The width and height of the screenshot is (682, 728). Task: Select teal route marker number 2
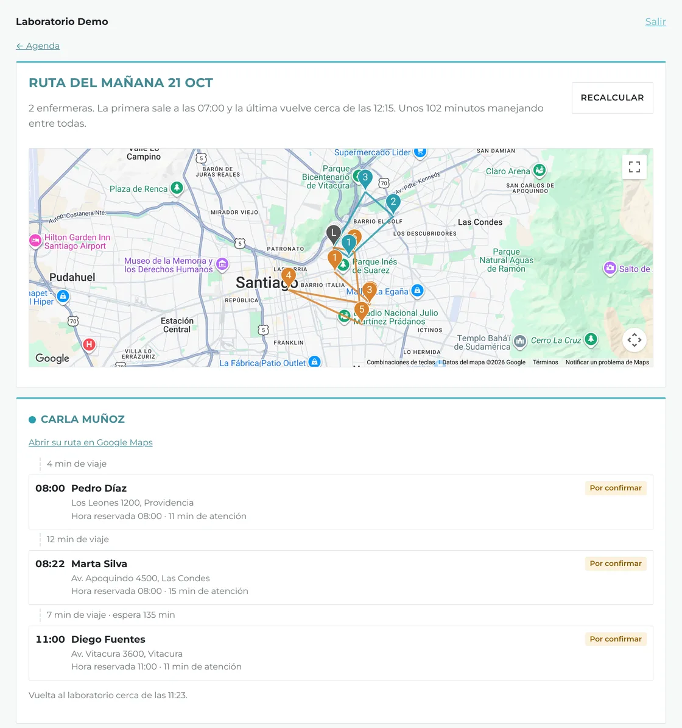click(x=393, y=203)
